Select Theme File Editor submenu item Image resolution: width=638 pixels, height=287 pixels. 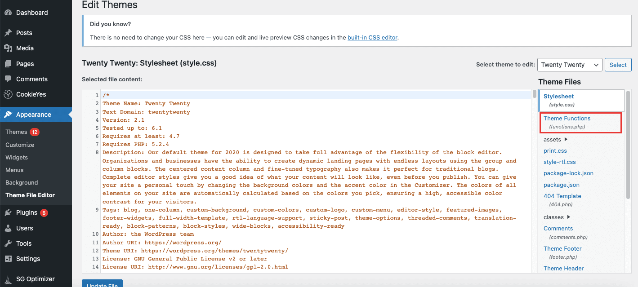click(x=30, y=195)
